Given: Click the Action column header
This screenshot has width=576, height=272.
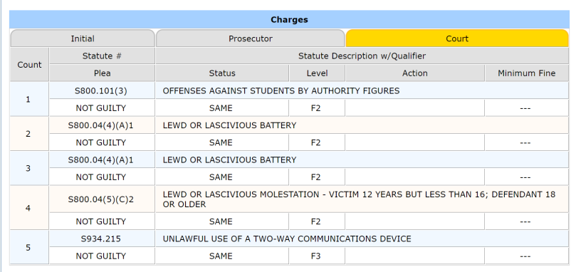Looking at the screenshot, I should (415, 73).
